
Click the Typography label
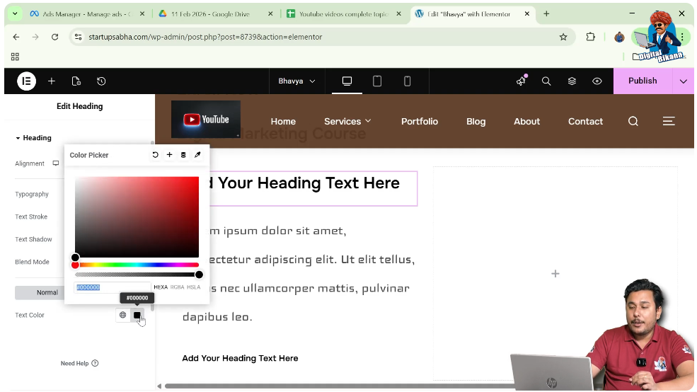point(32,194)
